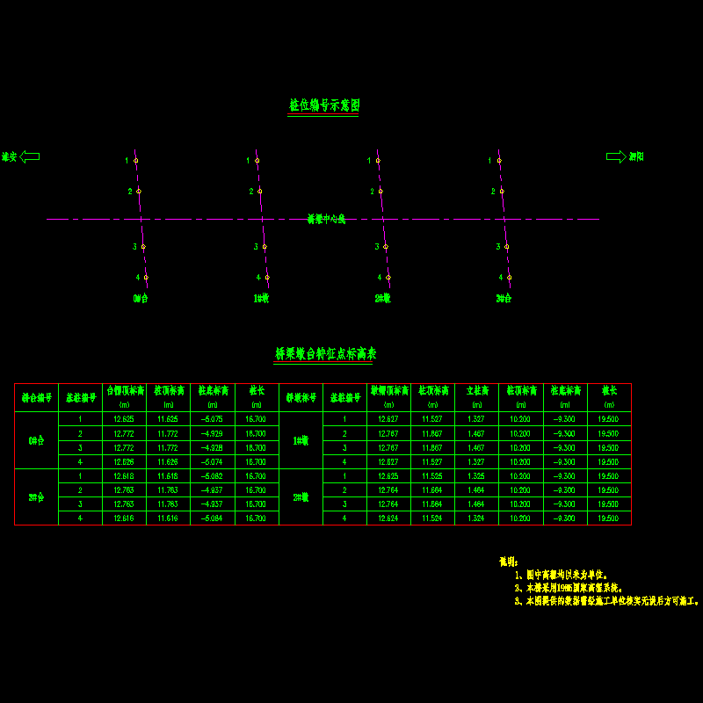The width and height of the screenshot is (703, 703).
Task: Click pile marker 3 on the 0#台 axis
Action: 143,247
